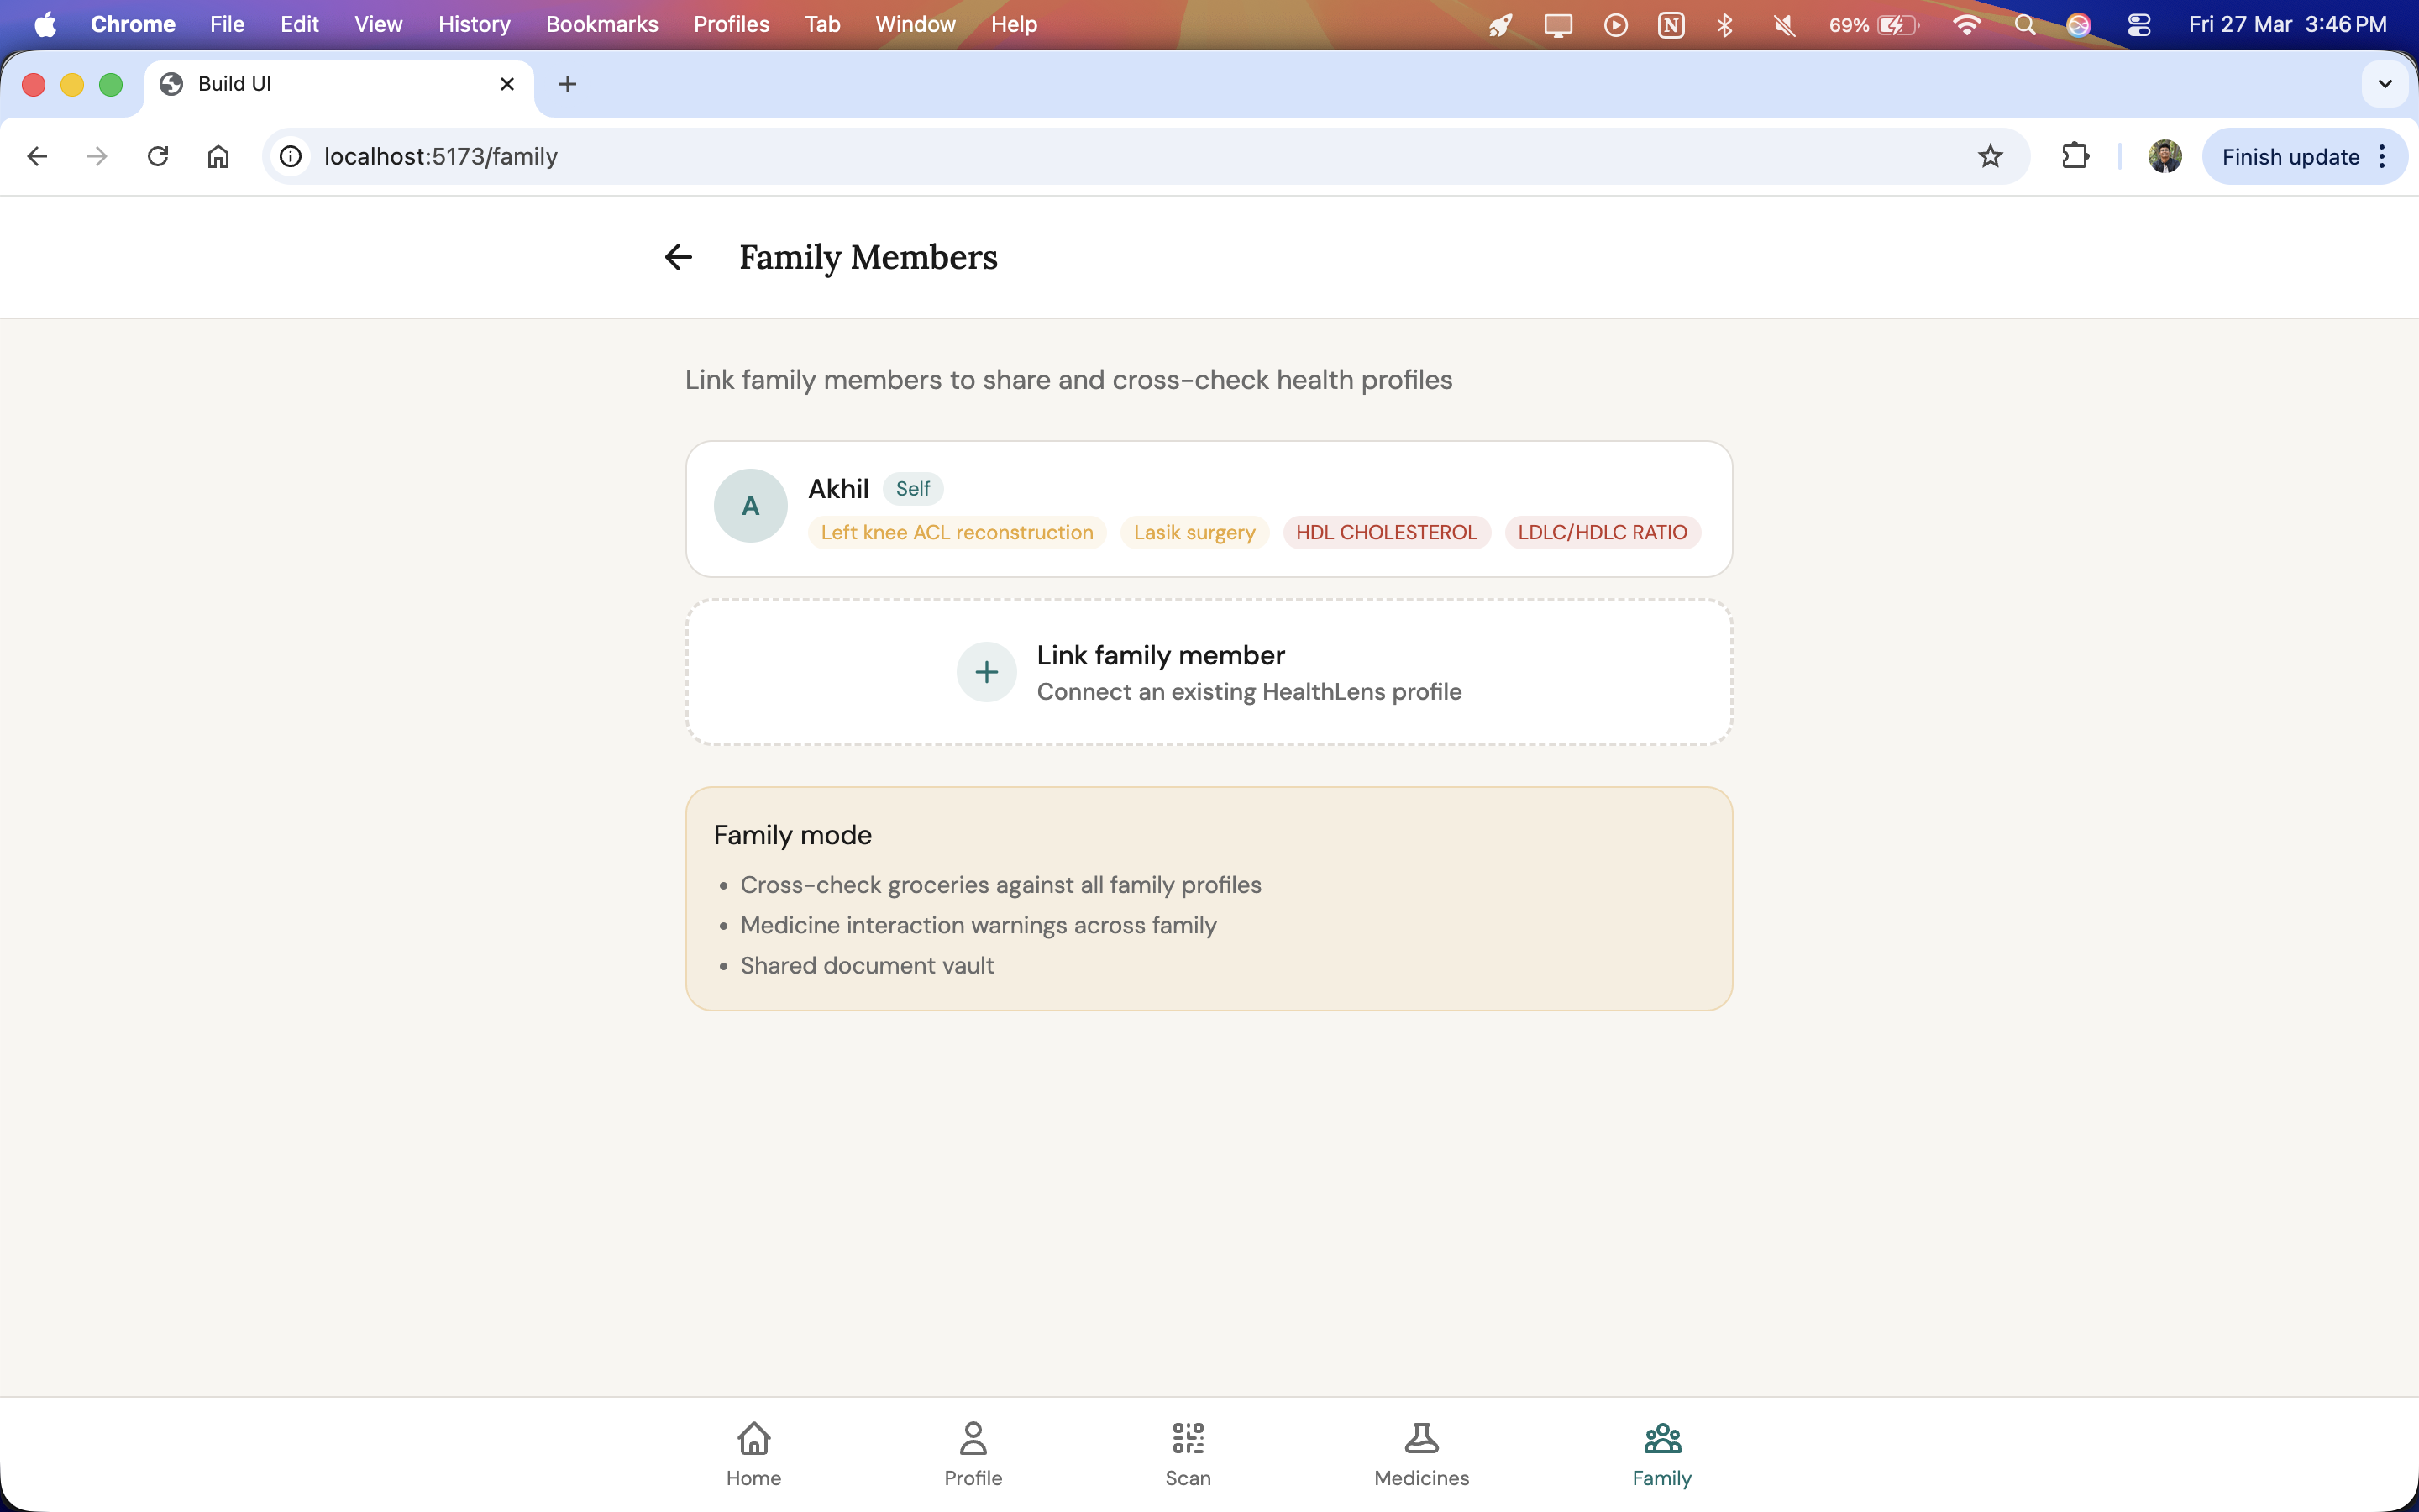Viewport: 2419px width, 1512px height.
Task: Open the Profile tab in bottom nav
Action: tap(973, 1454)
